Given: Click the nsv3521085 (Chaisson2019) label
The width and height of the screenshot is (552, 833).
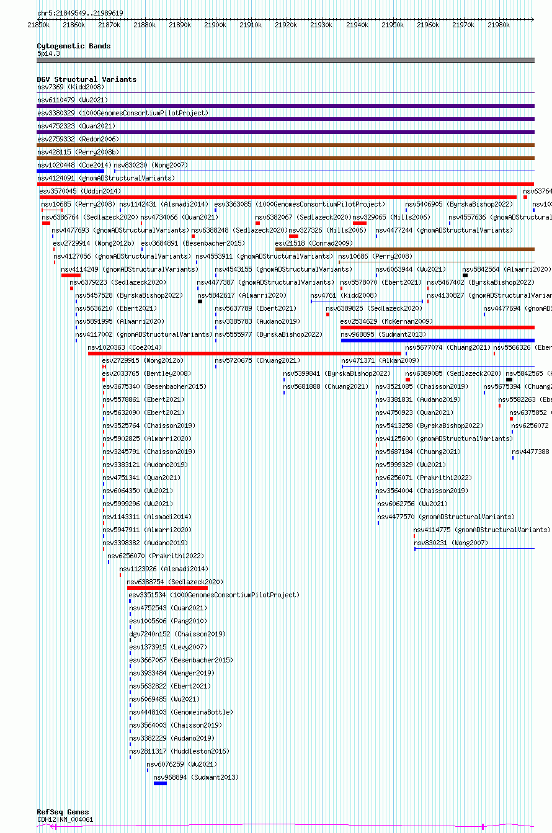Looking at the screenshot, I should click(422, 386).
